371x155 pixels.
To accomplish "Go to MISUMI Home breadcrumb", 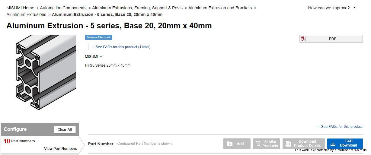I will click(20, 8).
